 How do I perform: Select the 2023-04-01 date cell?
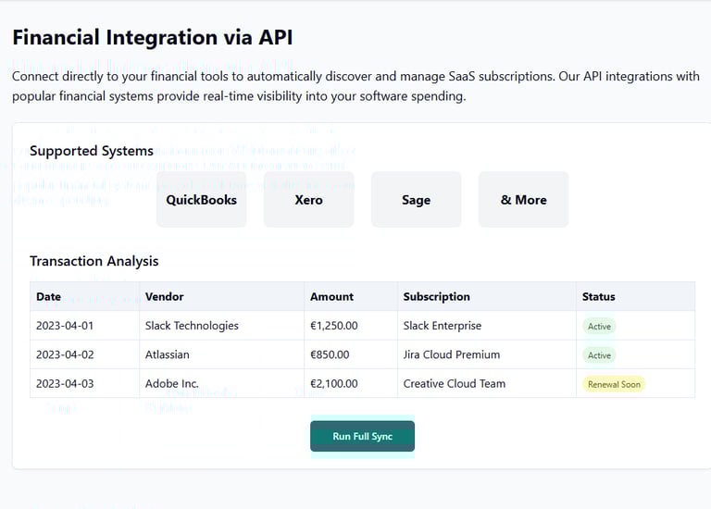tap(85, 326)
